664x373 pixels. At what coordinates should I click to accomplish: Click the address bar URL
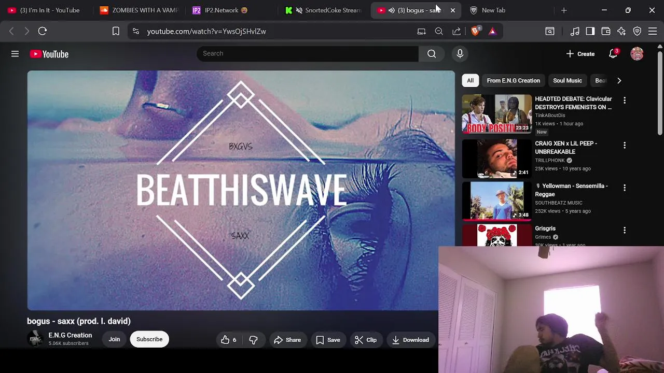click(206, 31)
